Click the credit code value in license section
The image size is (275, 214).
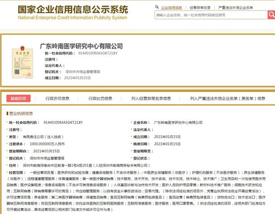click(x=63, y=122)
